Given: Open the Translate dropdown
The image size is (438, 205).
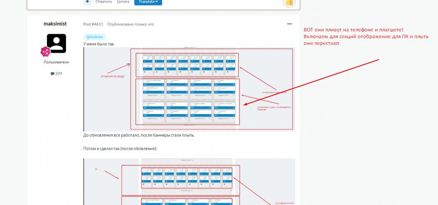Looking at the screenshot, I should (148, 2).
